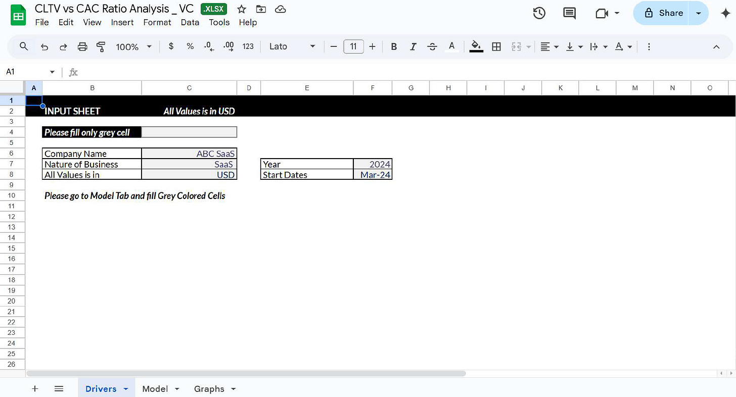Toggle italic formatting
This screenshot has height=397, width=736.
[413, 46]
